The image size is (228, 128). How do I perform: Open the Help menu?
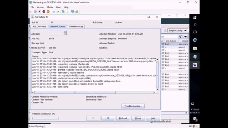(x=66, y=7)
